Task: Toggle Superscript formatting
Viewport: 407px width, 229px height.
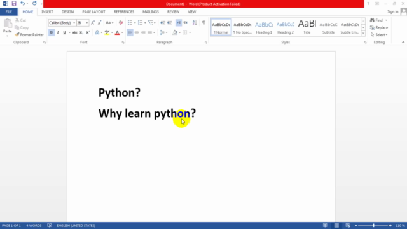Action: (x=88, y=32)
